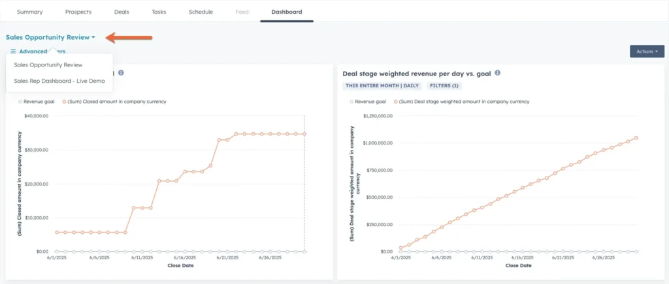Choose Sales Opportunity Review in the dropdown list
This screenshot has height=284, width=669.
(48, 65)
